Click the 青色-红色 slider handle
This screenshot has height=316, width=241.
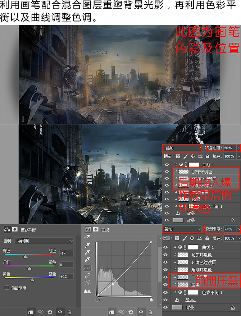(25, 257)
